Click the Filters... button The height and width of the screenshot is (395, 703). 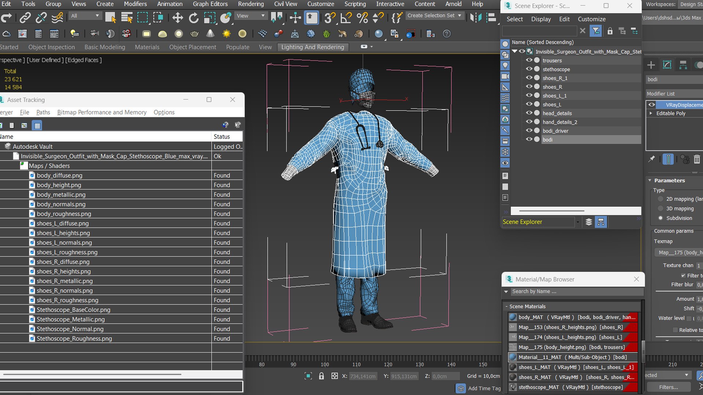tap(668, 387)
